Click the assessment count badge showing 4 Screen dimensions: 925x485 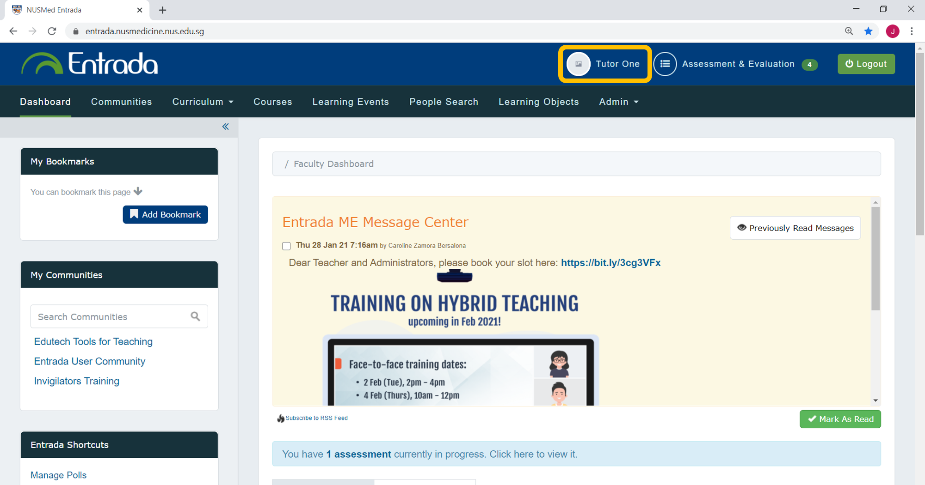tap(809, 65)
